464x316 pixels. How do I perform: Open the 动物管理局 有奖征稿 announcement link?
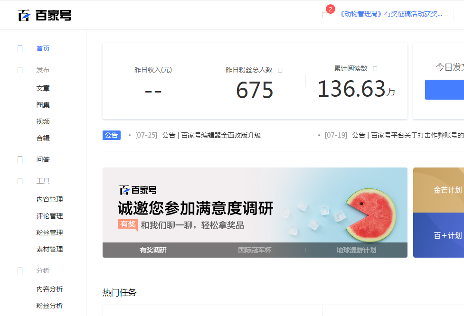(x=390, y=14)
